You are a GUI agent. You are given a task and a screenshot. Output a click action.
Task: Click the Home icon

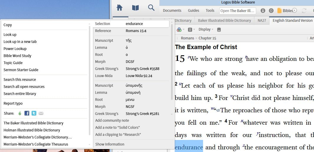(x=120, y=8)
